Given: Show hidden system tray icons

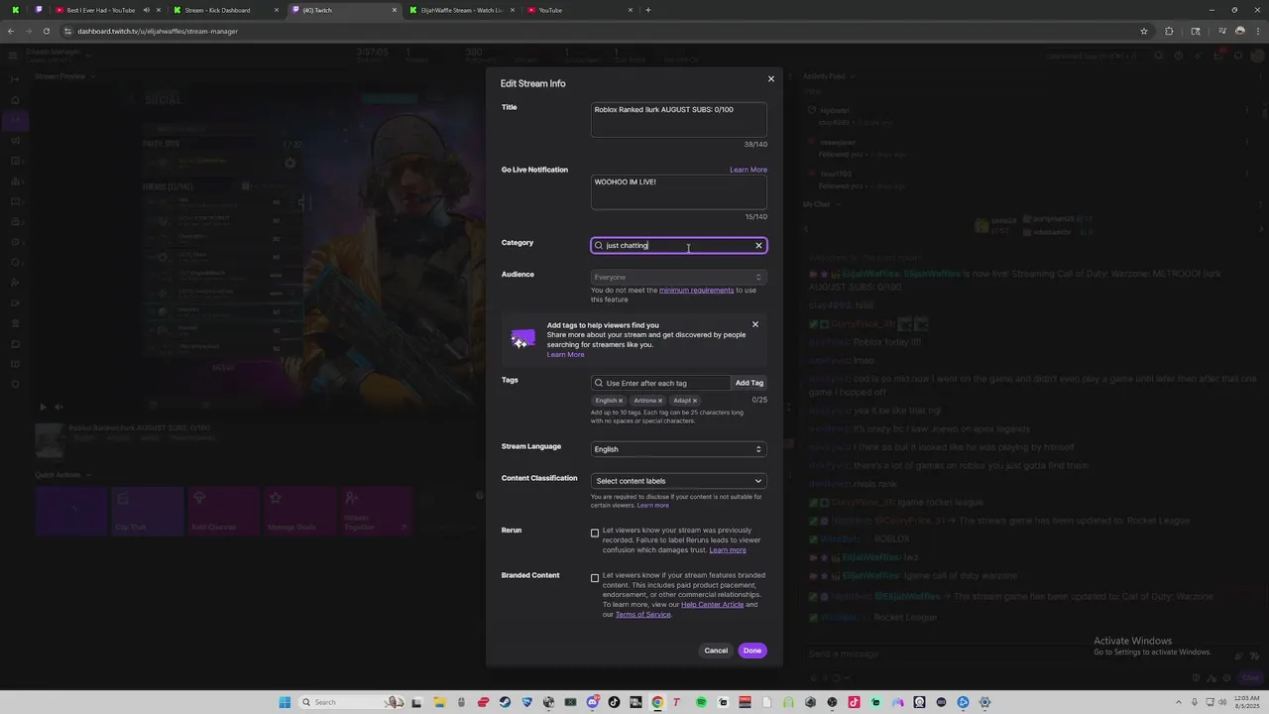Looking at the screenshot, I should click(1179, 702).
